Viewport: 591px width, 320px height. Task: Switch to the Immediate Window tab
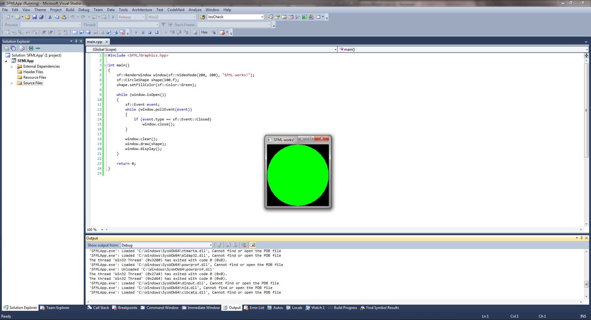tap(201, 308)
